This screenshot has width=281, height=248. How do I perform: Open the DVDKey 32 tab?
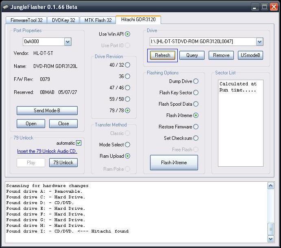click(x=63, y=20)
